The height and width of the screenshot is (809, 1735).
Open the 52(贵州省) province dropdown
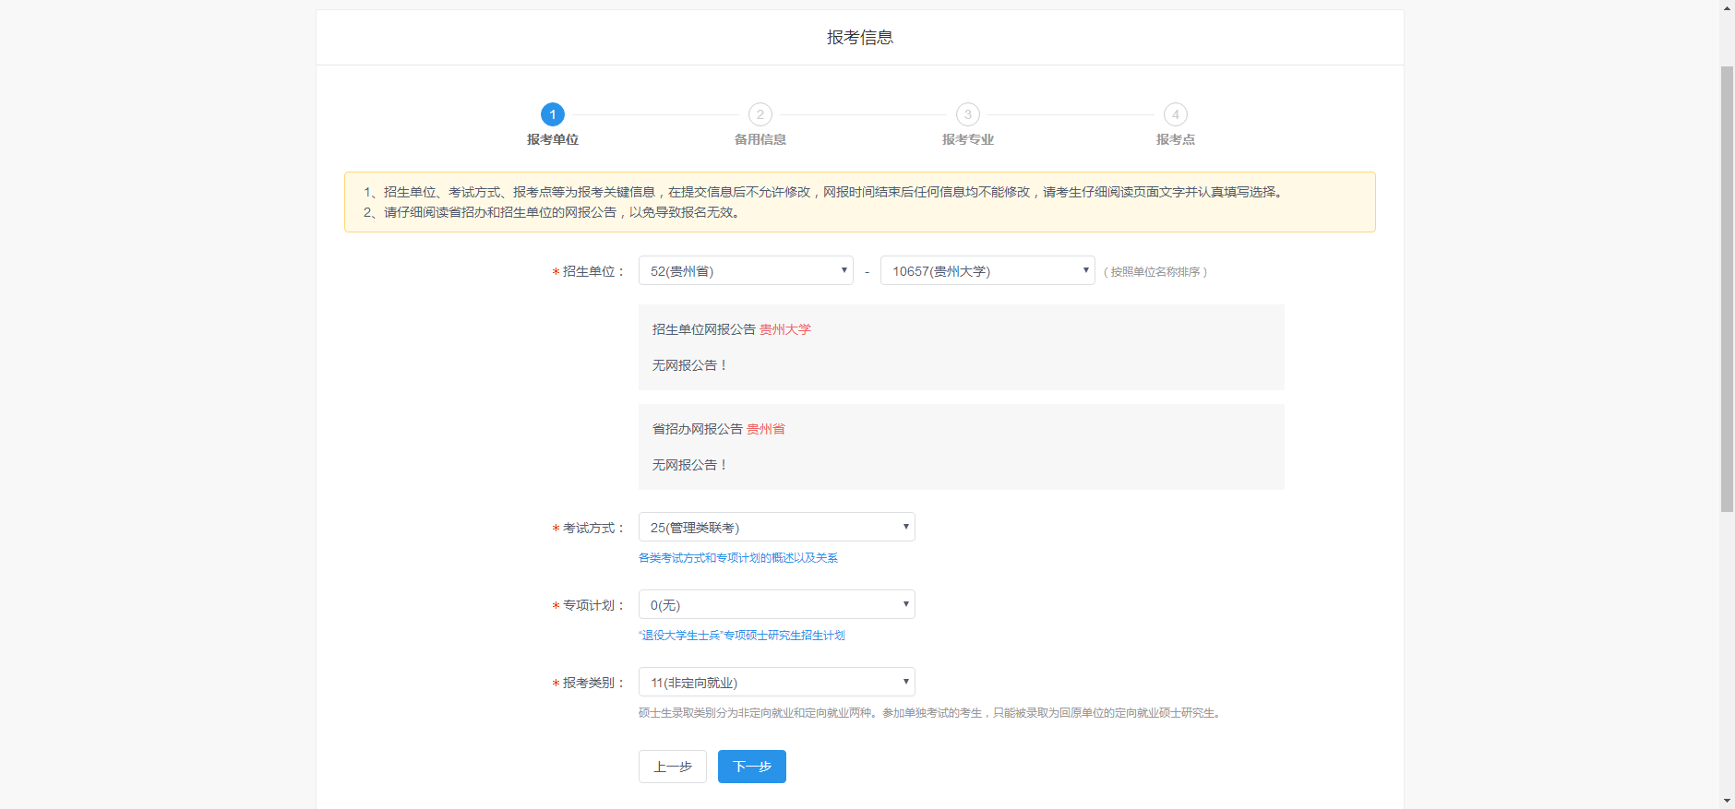[746, 271]
